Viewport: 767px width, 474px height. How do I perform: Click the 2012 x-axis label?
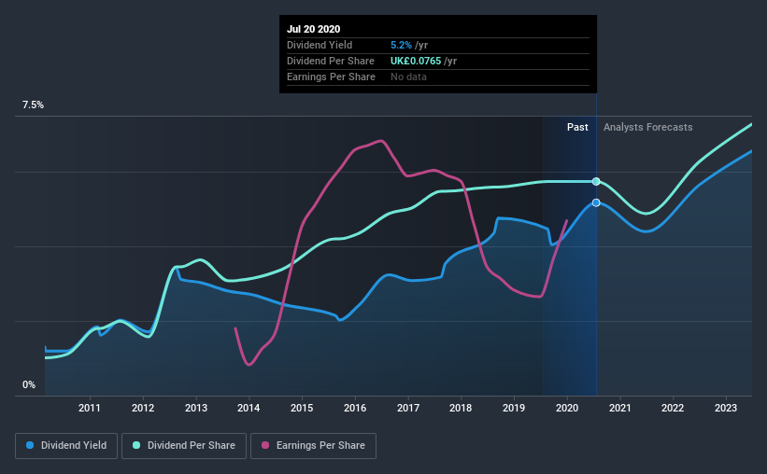point(143,408)
